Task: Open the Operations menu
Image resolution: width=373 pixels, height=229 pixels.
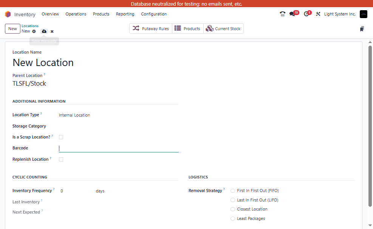Action: coord(76,14)
